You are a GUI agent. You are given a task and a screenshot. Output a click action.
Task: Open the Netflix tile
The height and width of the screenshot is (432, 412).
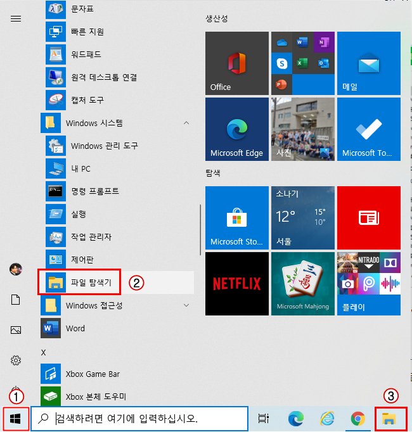tap(237, 284)
